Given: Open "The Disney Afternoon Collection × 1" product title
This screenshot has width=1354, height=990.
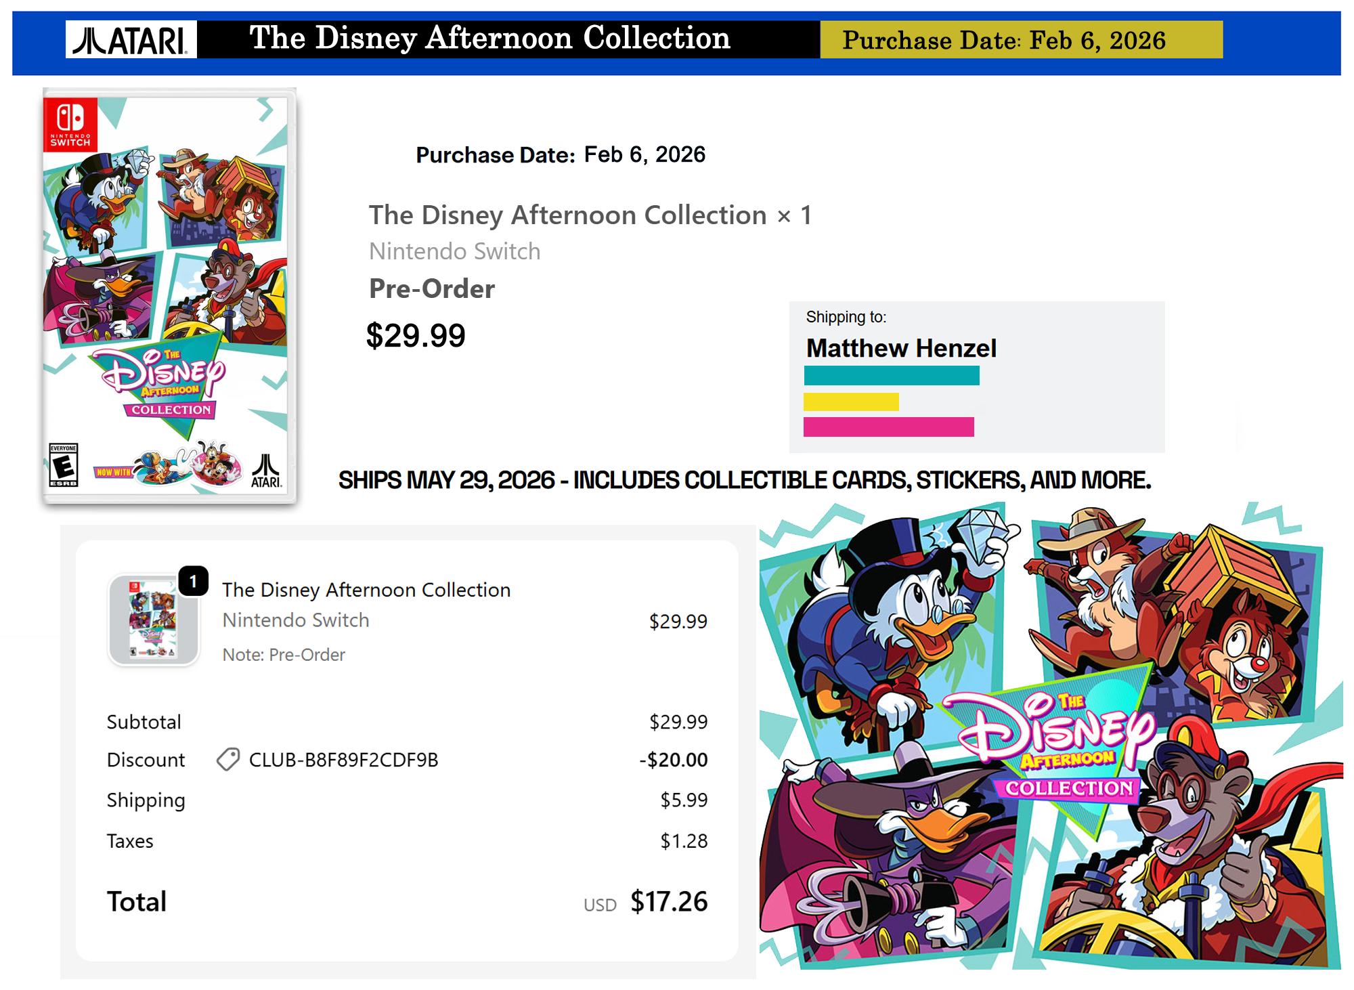Looking at the screenshot, I should click(x=590, y=215).
